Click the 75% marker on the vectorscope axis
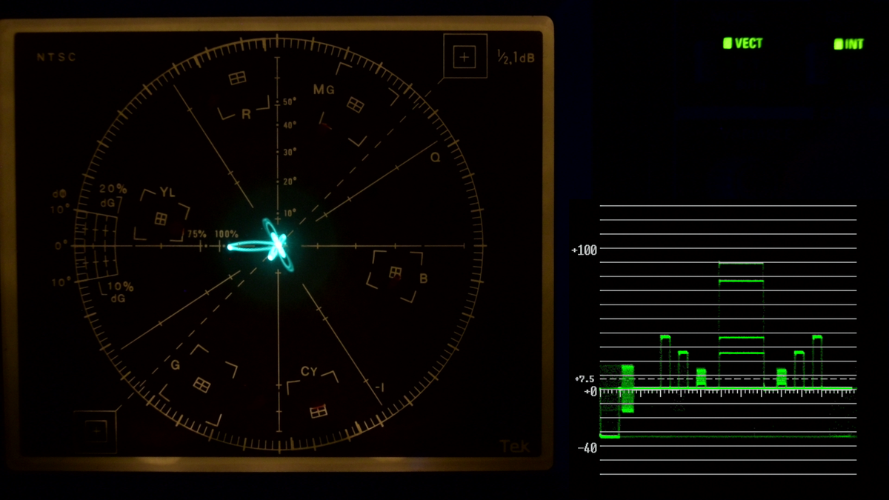Viewport: 889px width, 500px height. click(x=196, y=234)
